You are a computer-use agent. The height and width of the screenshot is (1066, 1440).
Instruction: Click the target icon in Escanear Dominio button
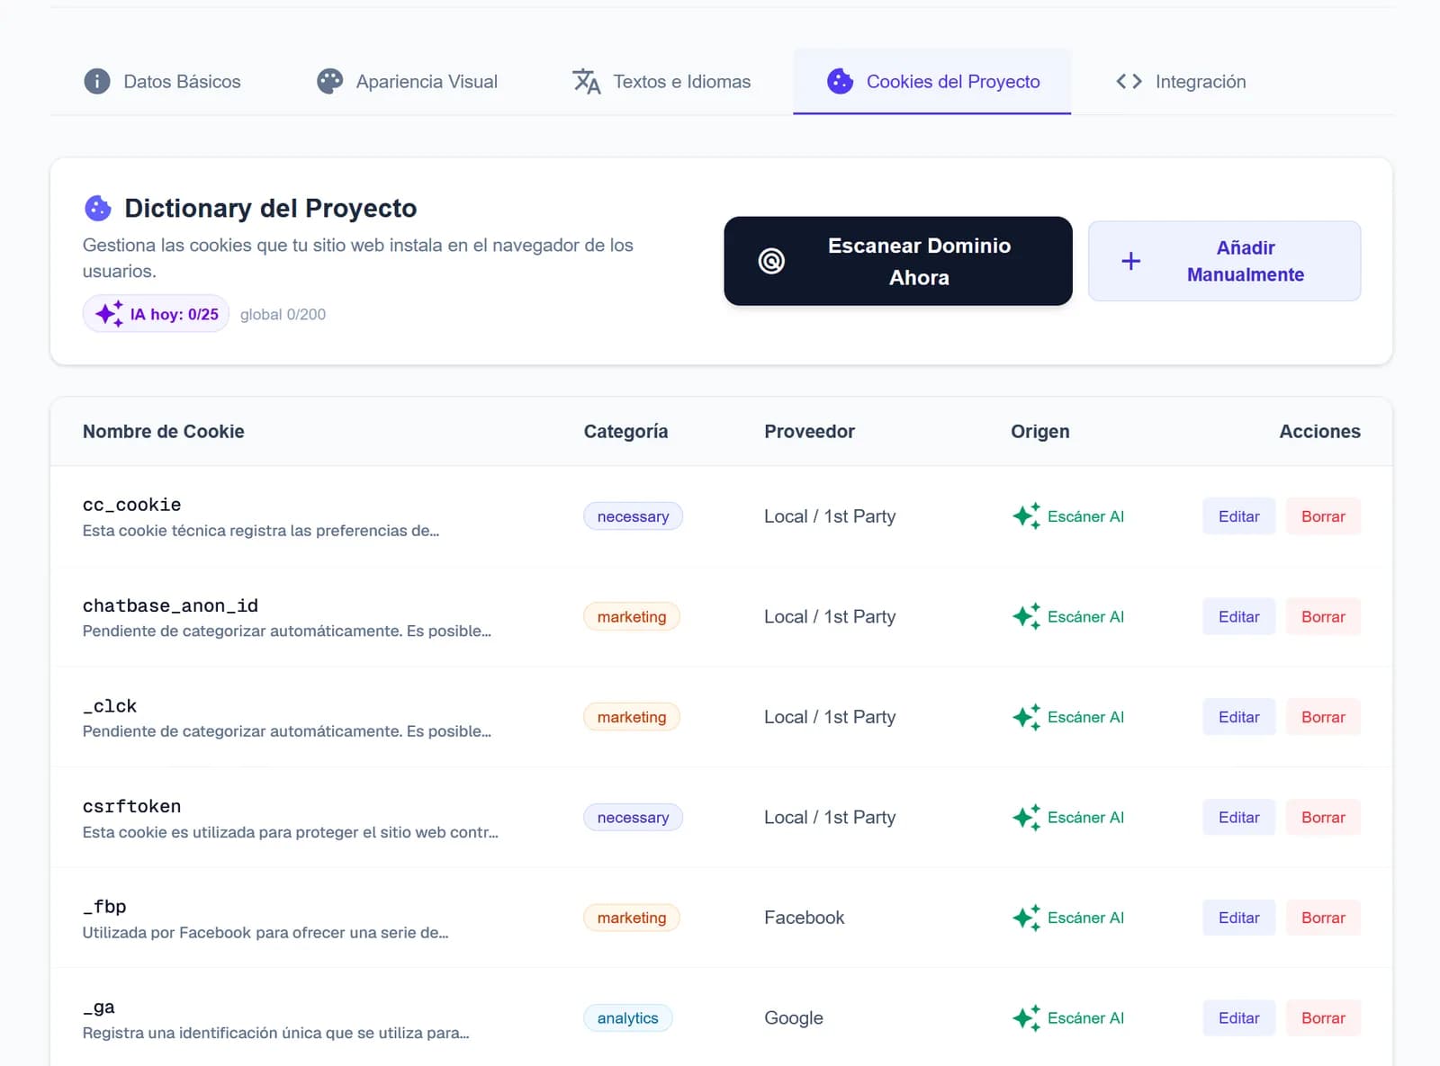[771, 262]
